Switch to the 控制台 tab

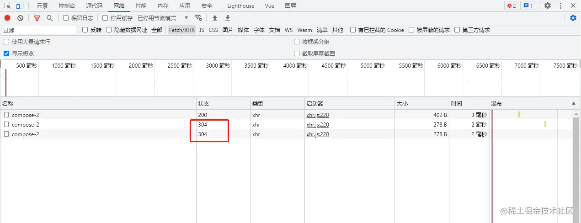pyautogui.click(x=67, y=6)
